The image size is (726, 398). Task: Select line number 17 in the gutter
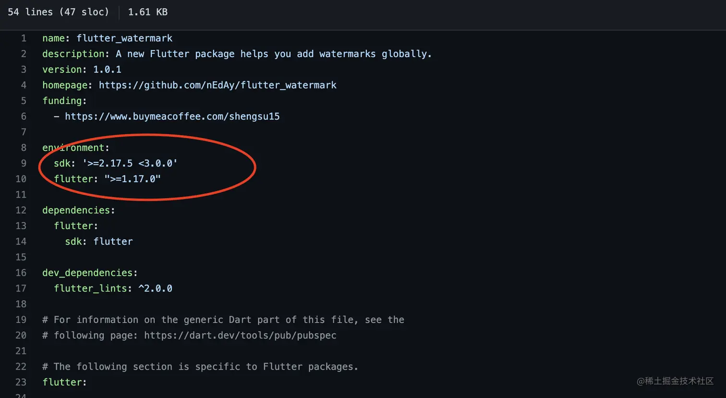(x=21, y=289)
